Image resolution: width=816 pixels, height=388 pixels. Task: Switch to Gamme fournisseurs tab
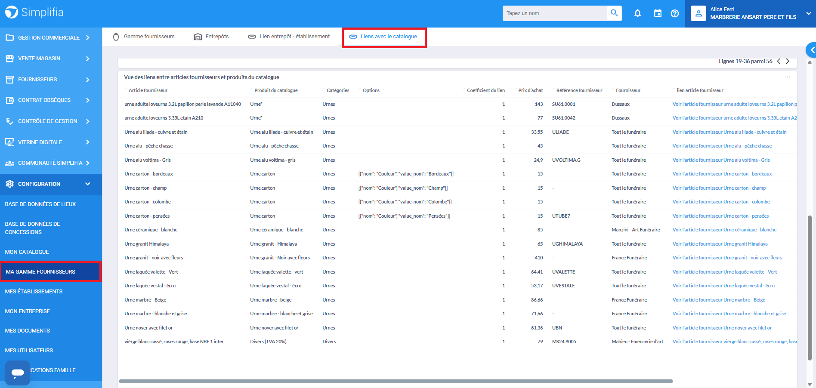coord(144,37)
